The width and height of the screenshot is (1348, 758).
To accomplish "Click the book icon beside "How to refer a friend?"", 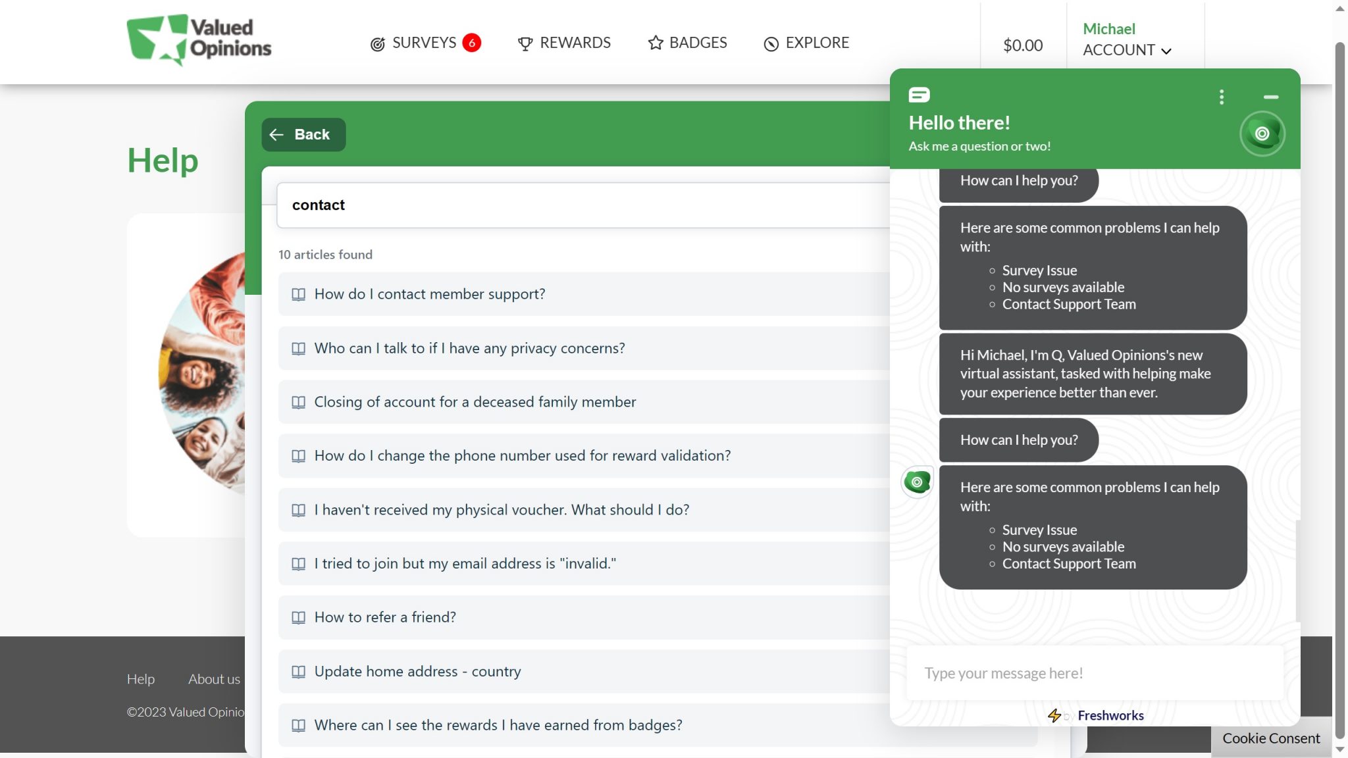I will (299, 617).
